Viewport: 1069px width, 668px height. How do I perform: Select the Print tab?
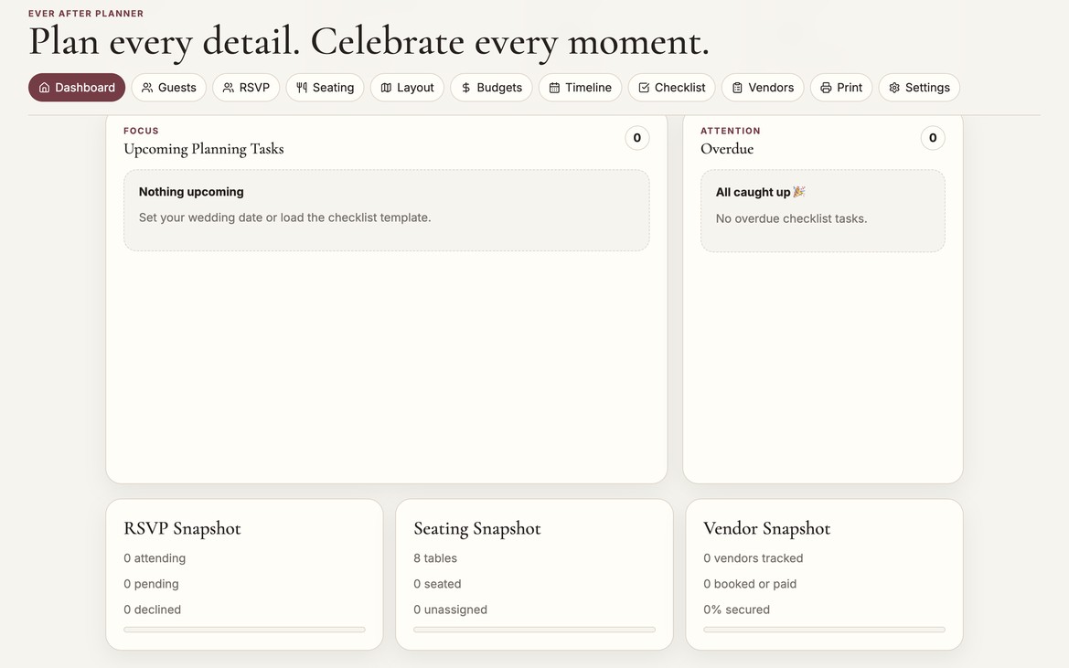pos(841,88)
